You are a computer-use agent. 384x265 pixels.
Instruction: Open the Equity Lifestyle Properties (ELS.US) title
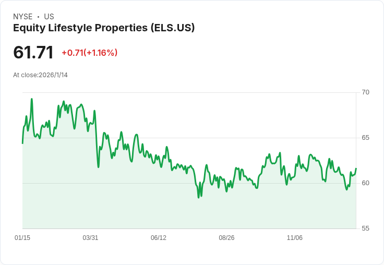click(104, 28)
